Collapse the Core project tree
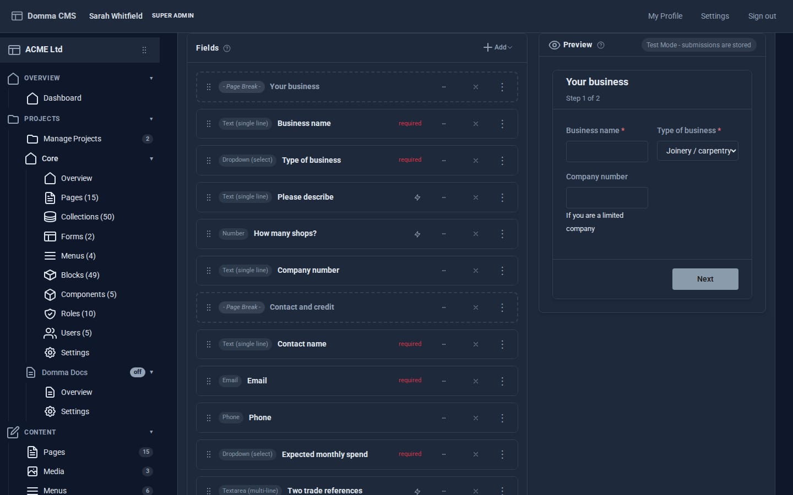The image size is (793, 495). (151, 159)
